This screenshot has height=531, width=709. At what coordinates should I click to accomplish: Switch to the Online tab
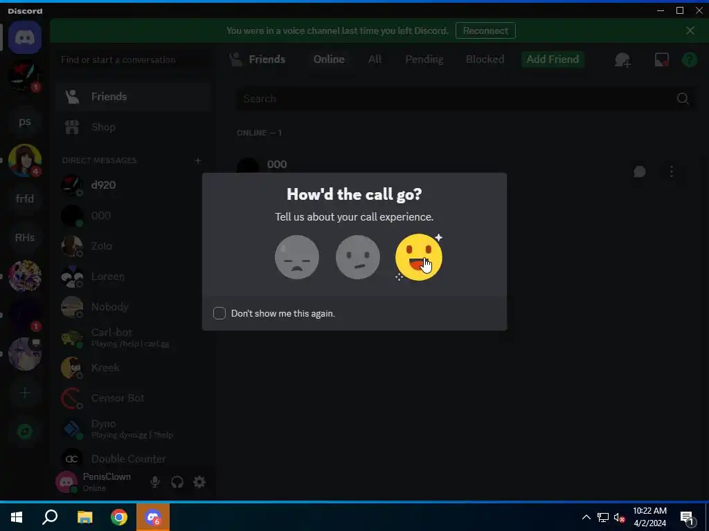[x=329, y=59]
